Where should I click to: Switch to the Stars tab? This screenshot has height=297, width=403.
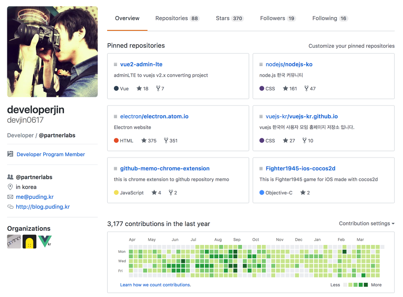230,18
